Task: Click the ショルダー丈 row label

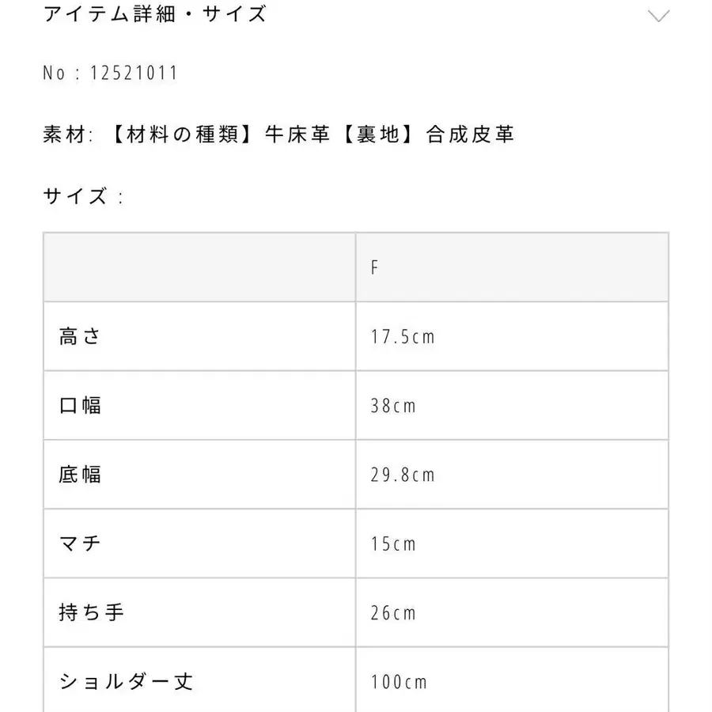Action: [127, 681]
